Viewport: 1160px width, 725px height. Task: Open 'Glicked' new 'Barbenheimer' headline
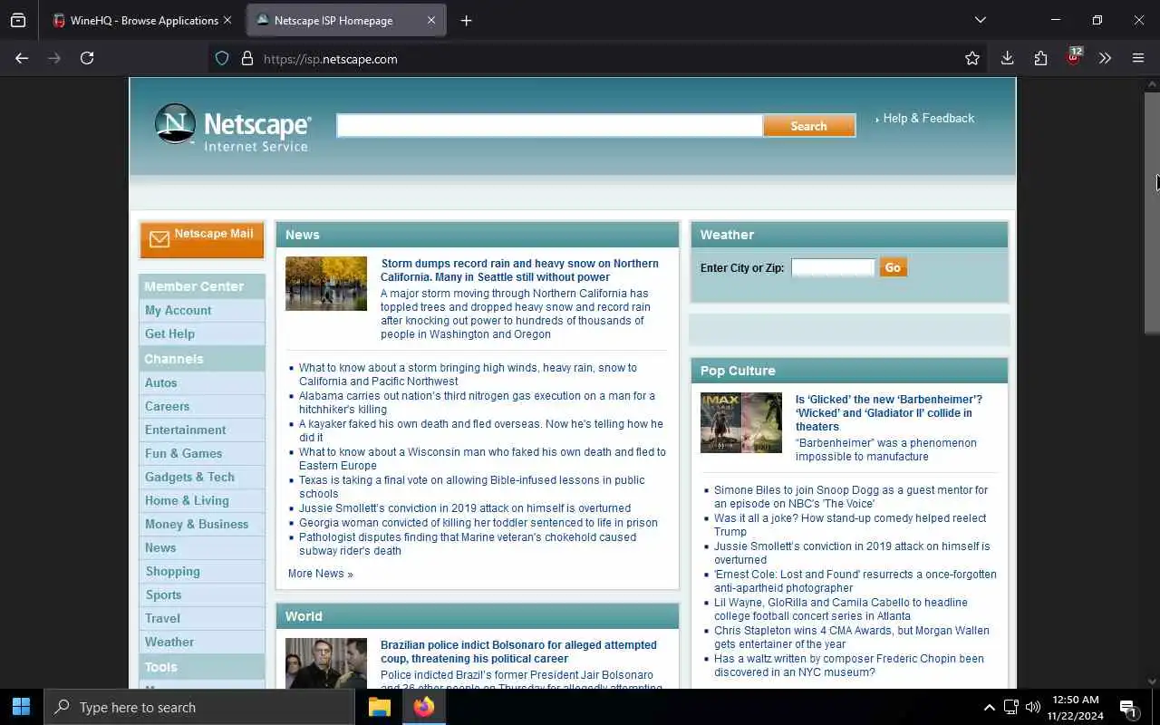[888, 412]
